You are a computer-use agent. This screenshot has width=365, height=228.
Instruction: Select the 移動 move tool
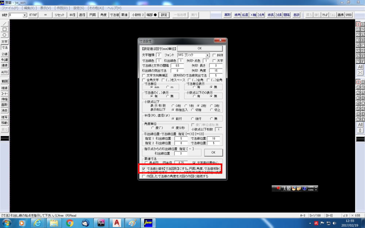[x=4, y=123]
